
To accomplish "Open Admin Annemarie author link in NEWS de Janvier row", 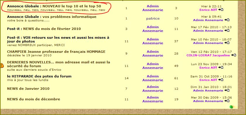I will (x=153, y=89).
